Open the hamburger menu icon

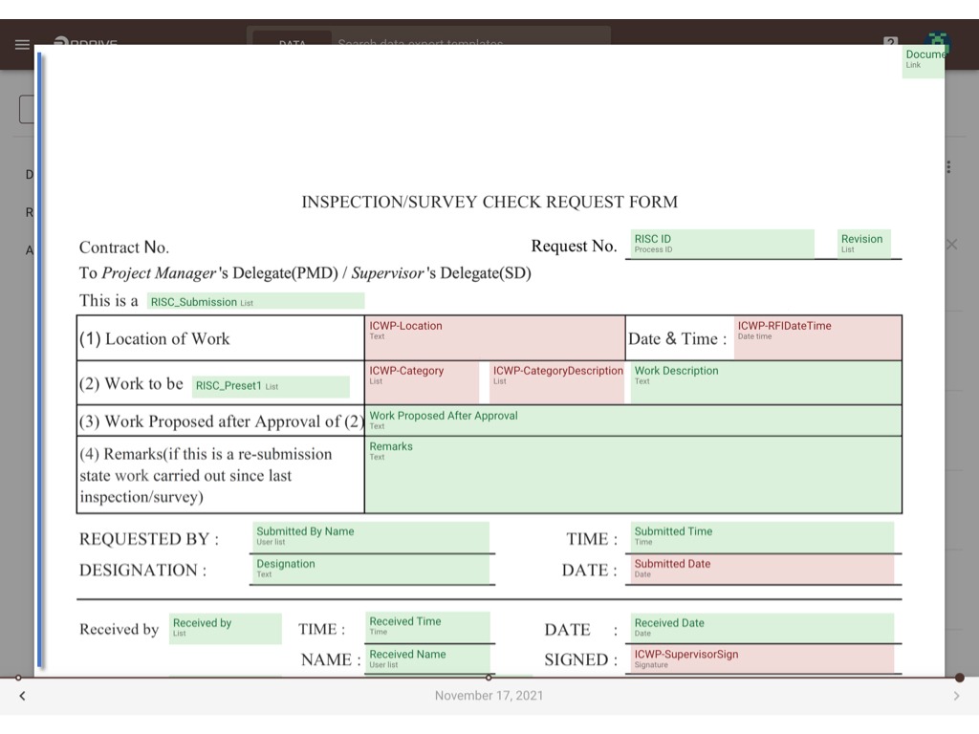tap(23, 44)
